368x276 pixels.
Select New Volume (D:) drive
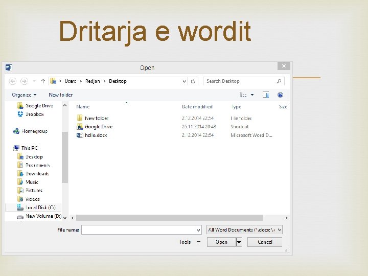[x=39, y=216]
